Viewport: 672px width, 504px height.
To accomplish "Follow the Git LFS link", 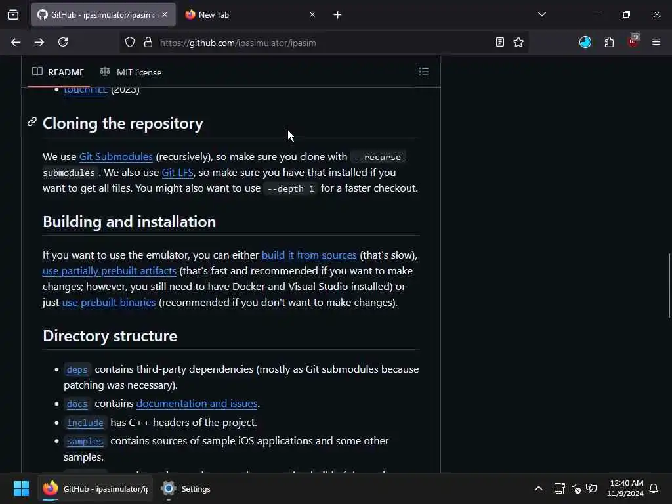I will pyautogui.click(x=177, y=173).
